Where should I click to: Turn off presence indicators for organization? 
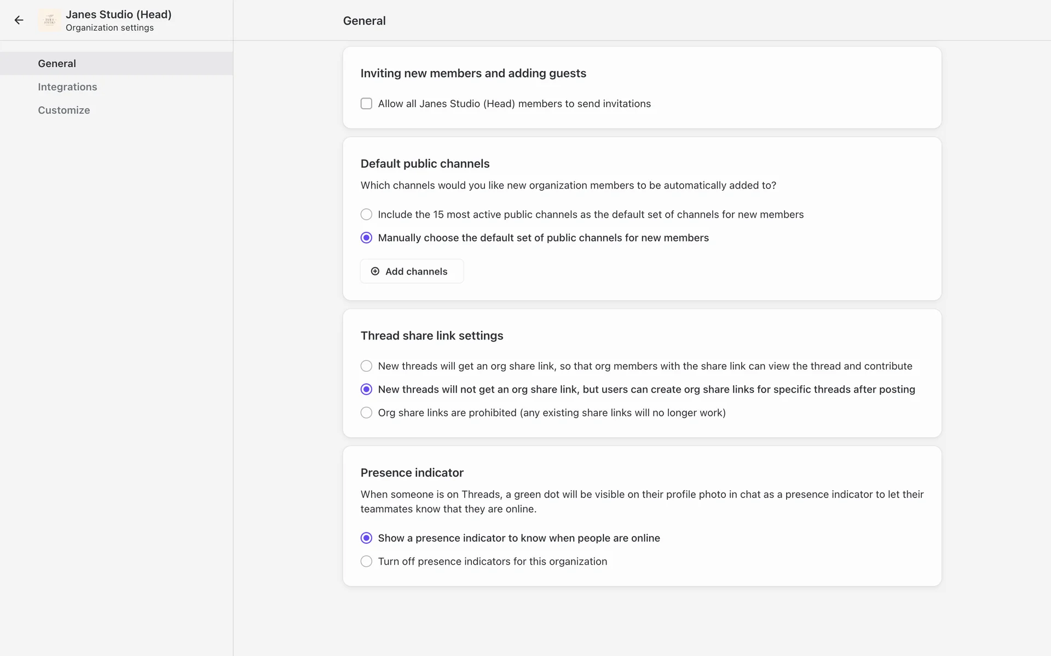tap(366, 561)
